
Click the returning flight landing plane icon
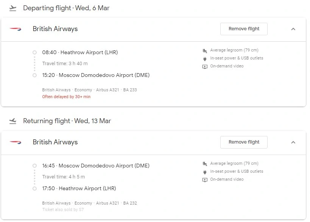click(x=13, y=121)
